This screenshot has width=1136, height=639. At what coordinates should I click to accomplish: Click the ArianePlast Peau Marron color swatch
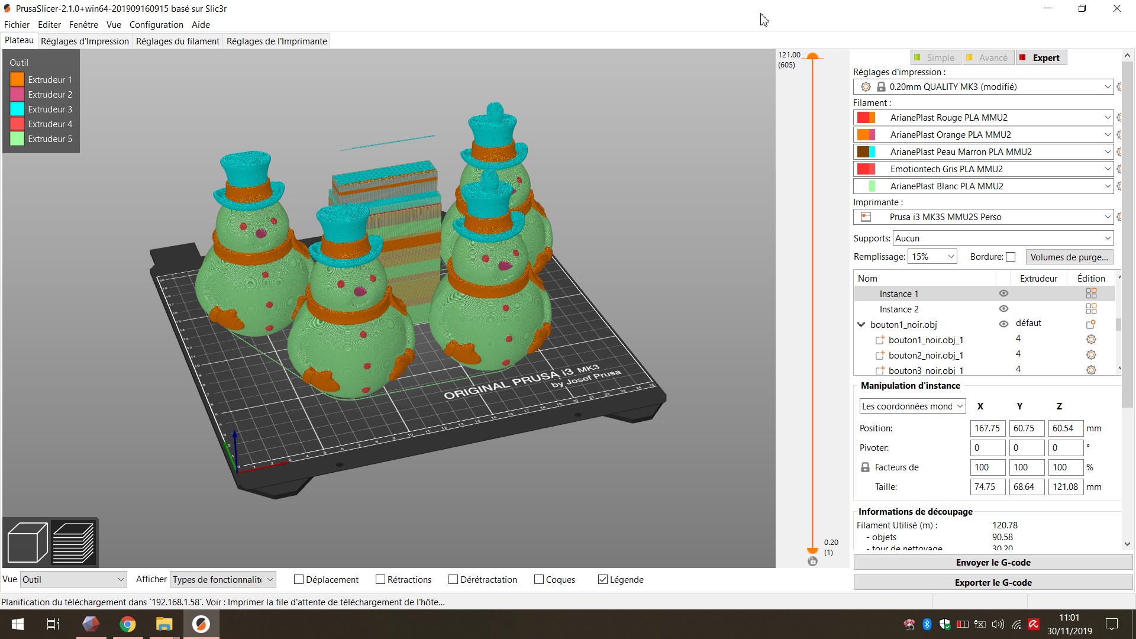pos(866,152)
